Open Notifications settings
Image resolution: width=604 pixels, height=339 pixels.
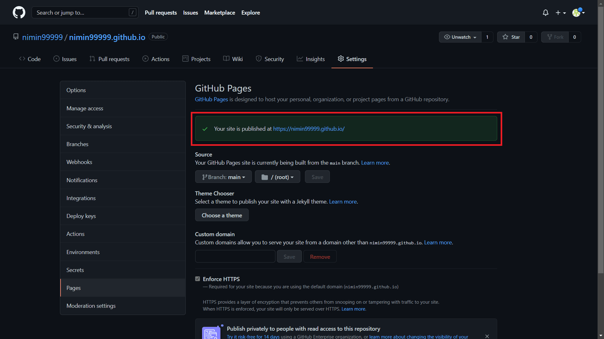pyautogui.click(x=123, y=180)
